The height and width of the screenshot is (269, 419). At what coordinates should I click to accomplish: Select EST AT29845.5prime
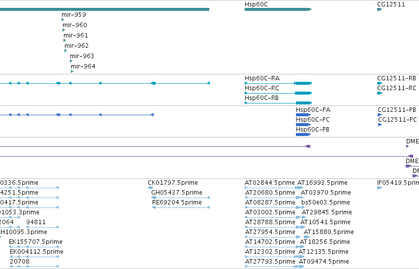pyautogui.click(x=327, y=212)
